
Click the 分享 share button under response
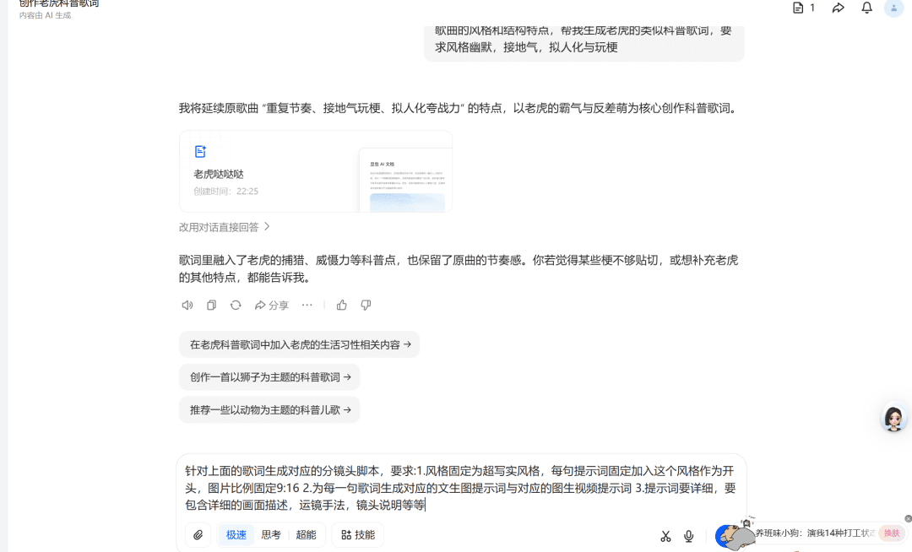coord(272,306)
